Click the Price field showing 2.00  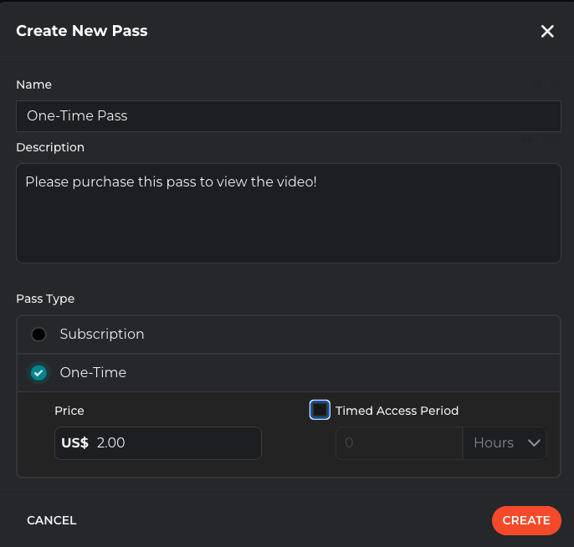tap(176, 443)
